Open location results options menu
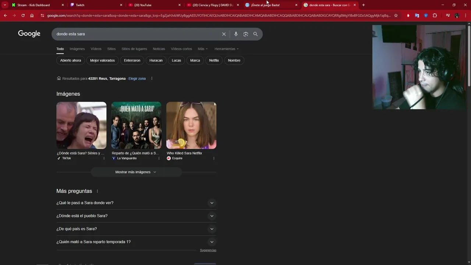471x265 pixels. click(x=152, y=78)
